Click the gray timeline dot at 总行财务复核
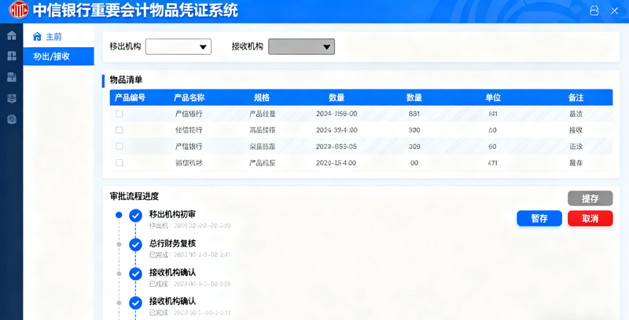629x320 pixels. point(119,245)
